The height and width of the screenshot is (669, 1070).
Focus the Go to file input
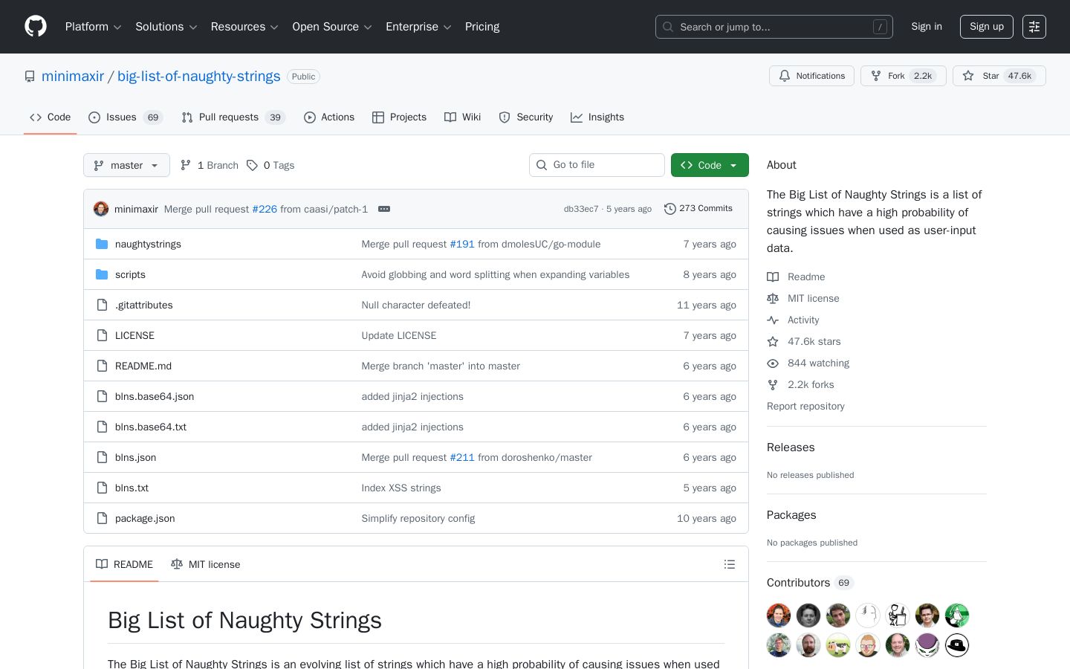597,165
